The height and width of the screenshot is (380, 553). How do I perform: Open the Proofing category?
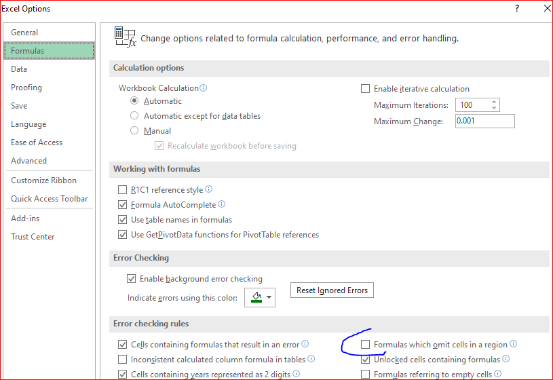50,88
